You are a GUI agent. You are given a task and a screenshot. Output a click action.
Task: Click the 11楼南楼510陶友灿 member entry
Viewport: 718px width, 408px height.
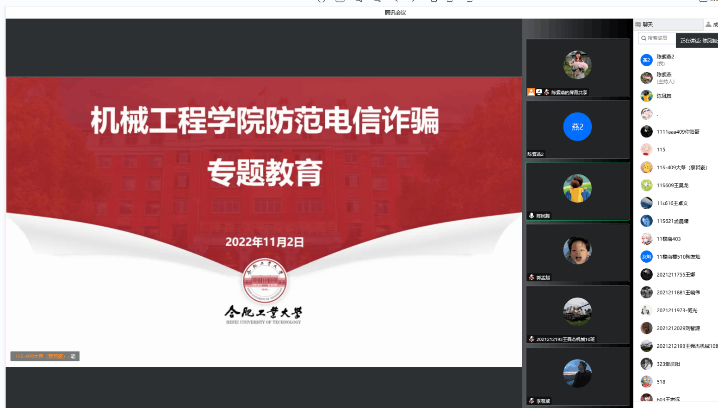coord(678,257)
